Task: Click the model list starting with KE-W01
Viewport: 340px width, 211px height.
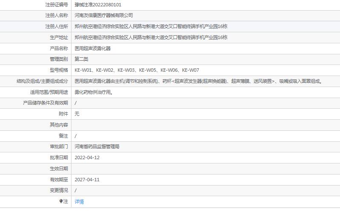Action: click(137, 70)
